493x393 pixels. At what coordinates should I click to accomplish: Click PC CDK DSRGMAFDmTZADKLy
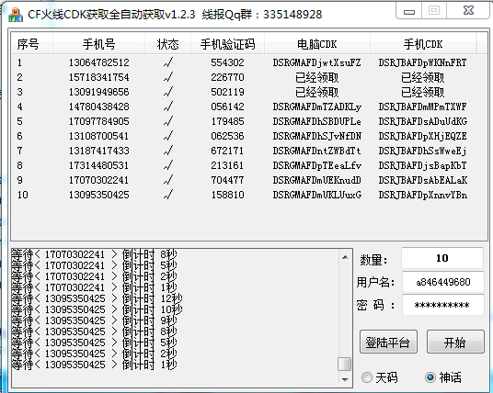tap(317, 107)
